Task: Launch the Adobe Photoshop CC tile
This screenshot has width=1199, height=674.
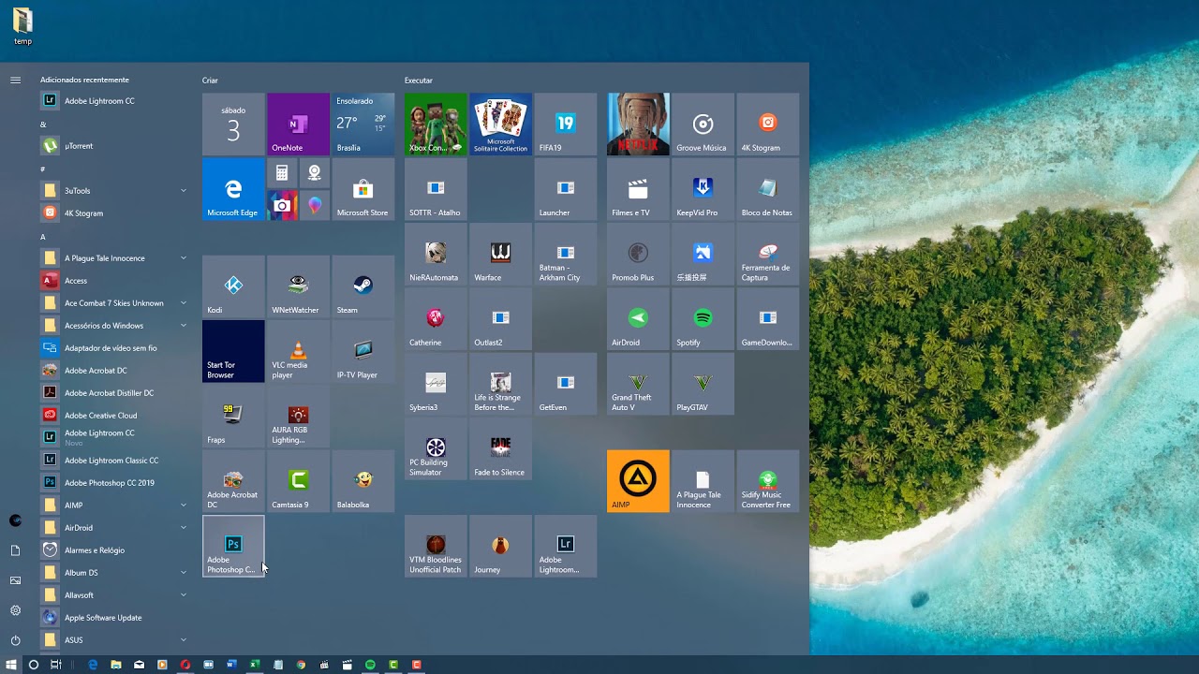Action: pos(233,546)
